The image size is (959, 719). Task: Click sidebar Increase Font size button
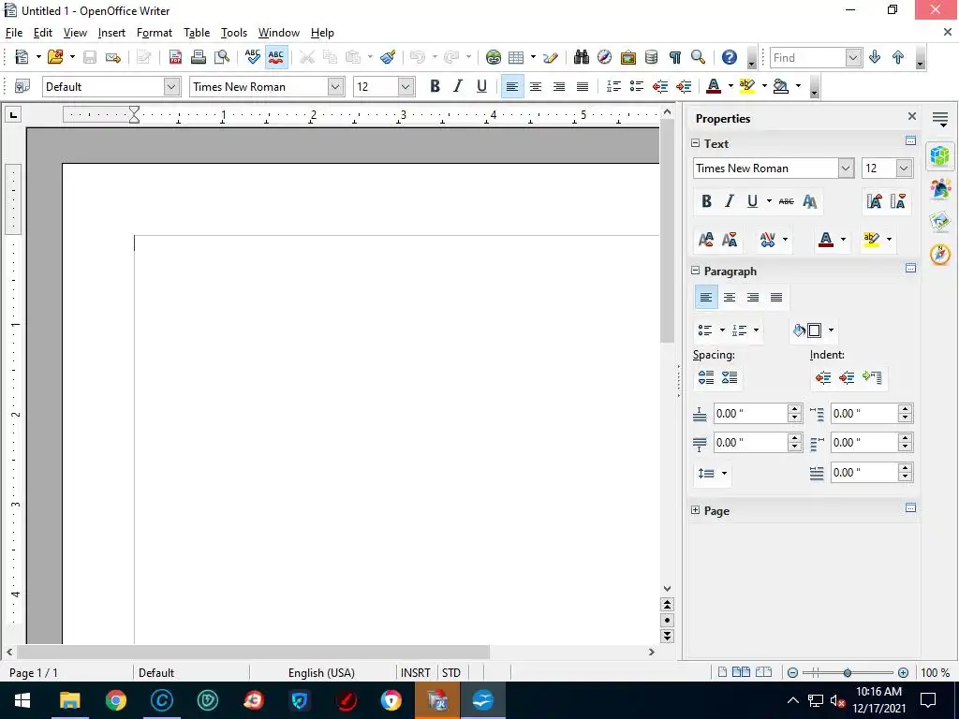[x=875, y=201]
